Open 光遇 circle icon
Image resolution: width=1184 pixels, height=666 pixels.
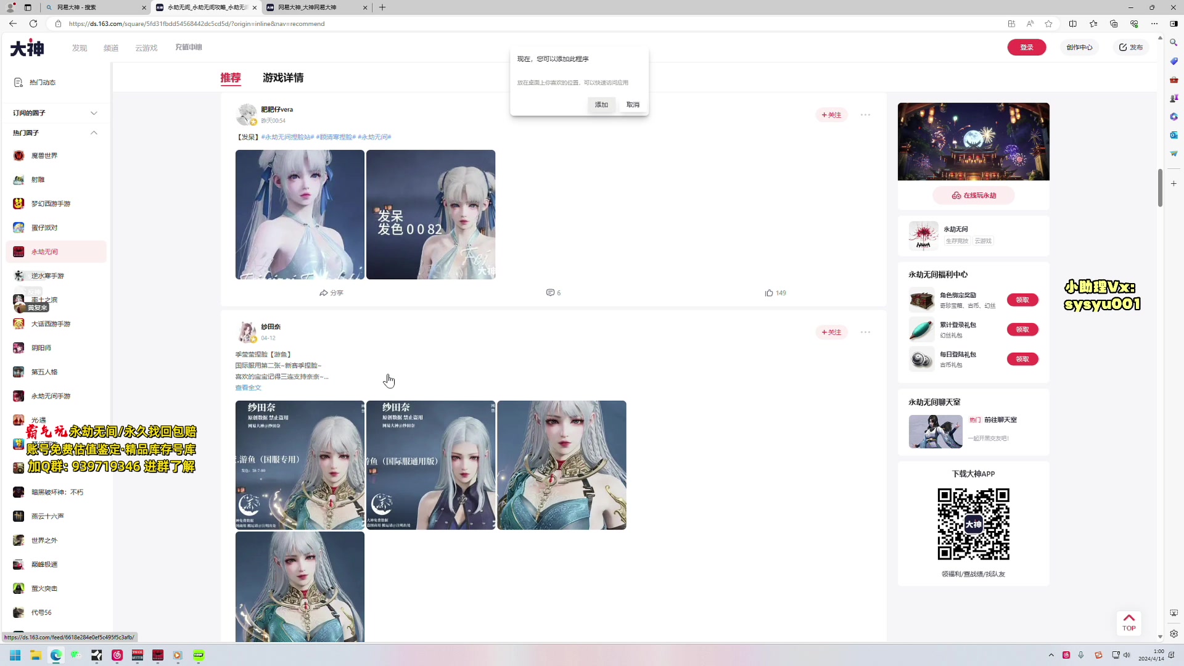(x=18, y=420)
